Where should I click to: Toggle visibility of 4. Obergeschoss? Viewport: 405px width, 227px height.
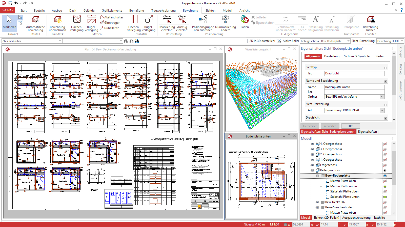[385, 144]
